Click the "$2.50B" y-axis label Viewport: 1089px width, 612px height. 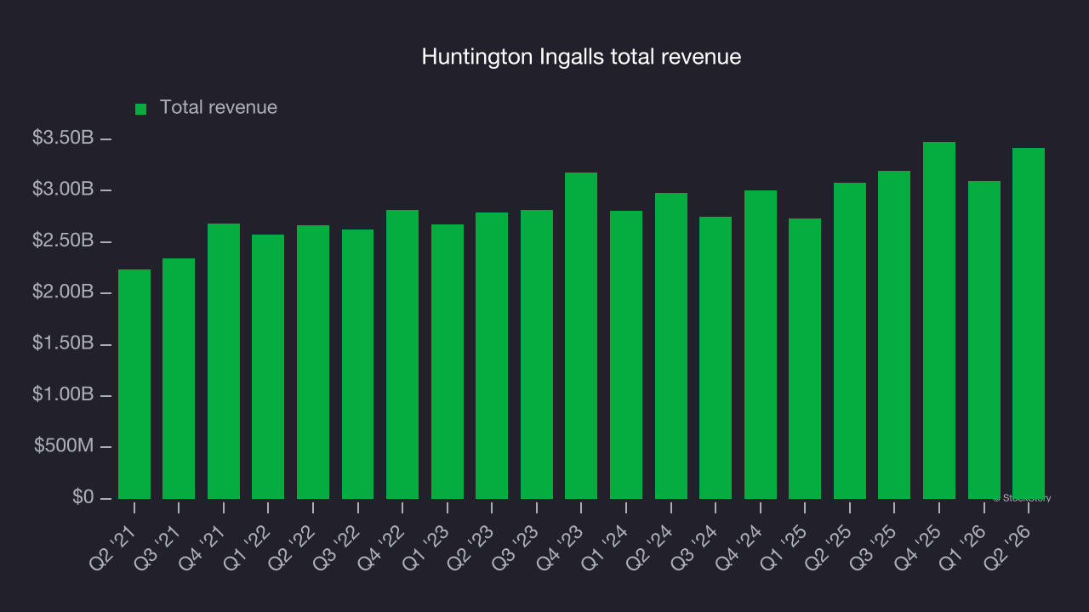(62, 241)
